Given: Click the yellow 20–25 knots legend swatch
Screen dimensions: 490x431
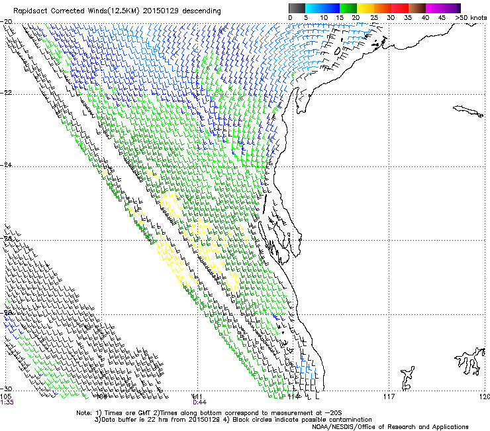Looking at the screenshot, I should coord(366,8).
